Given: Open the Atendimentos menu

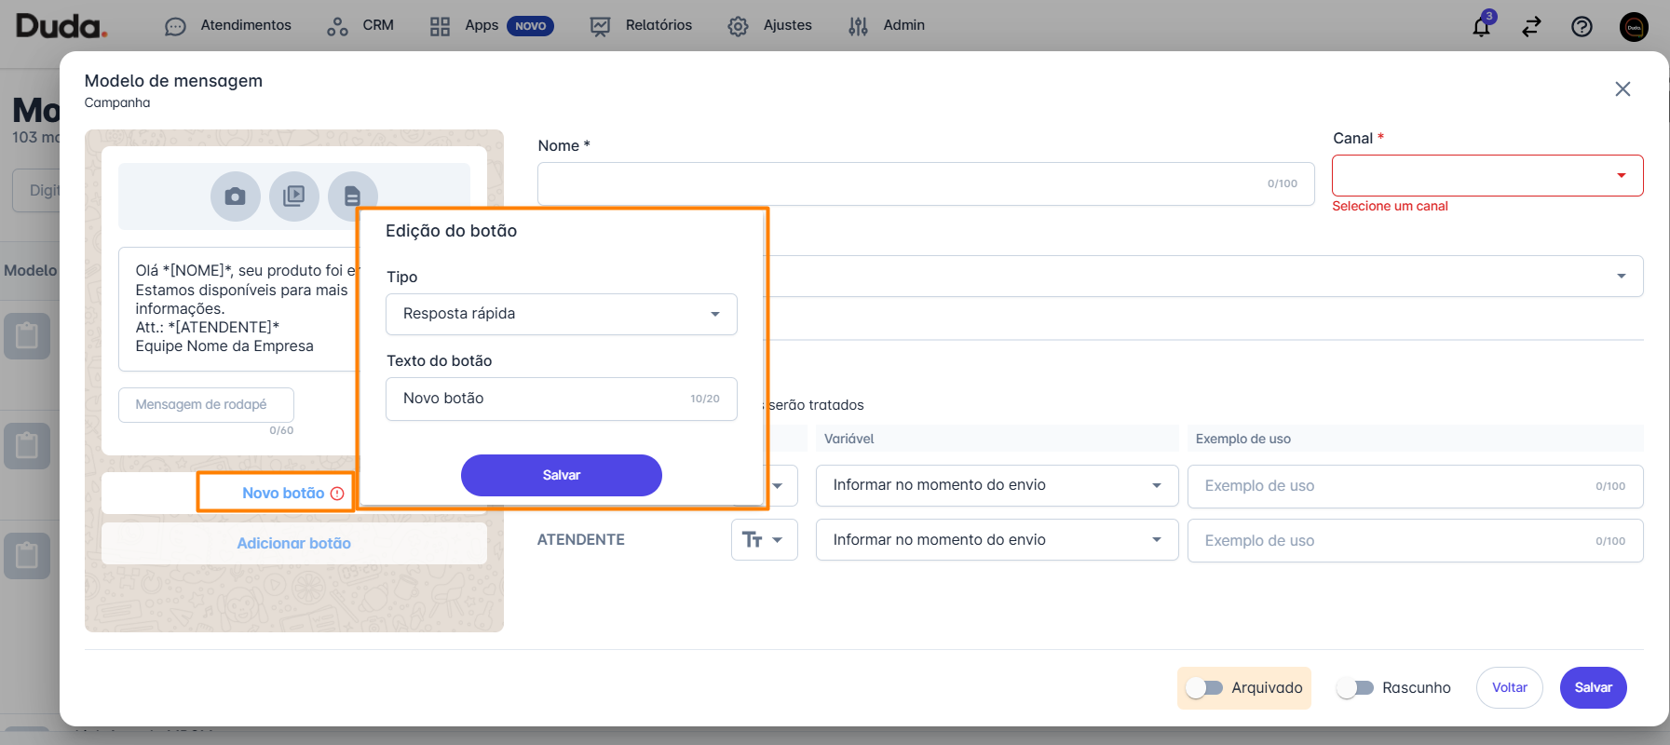Looking at the screenshot, I should (x=228, y=25).
